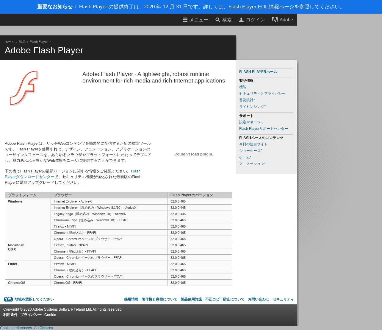Click the ログイン user icon

point(241,20)
